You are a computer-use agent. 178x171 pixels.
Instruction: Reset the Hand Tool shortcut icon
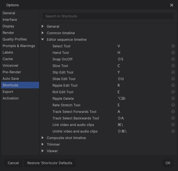click(x=173, y=53)
